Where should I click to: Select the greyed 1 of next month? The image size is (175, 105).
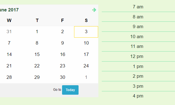pyautogui.click(x=86, y=77)
